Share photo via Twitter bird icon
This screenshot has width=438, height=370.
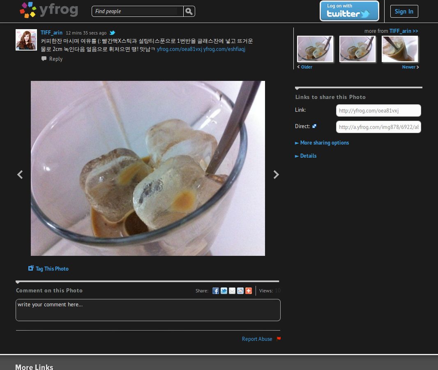[224, 291]
